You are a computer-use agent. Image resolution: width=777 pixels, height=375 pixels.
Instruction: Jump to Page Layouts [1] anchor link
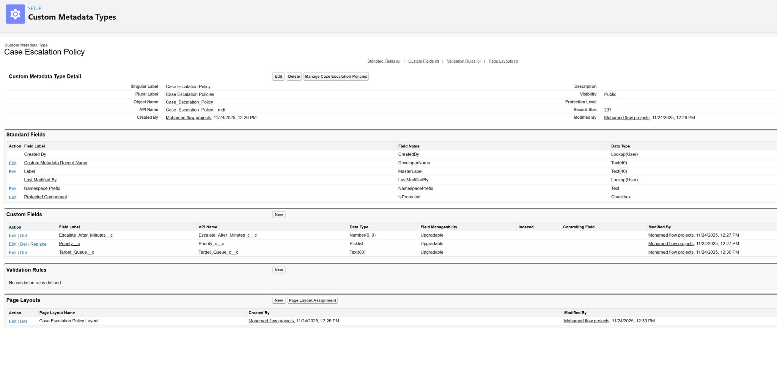pyautogui.click(x=503, y=61)
